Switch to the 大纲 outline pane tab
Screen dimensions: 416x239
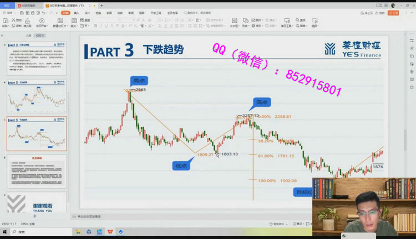(28, 35)
